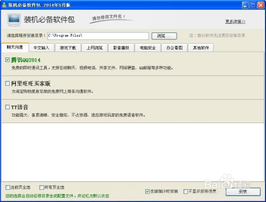Enable 当前页全选 checkbox
Screen dimensions: 266x202
click(x=7, y=188)
